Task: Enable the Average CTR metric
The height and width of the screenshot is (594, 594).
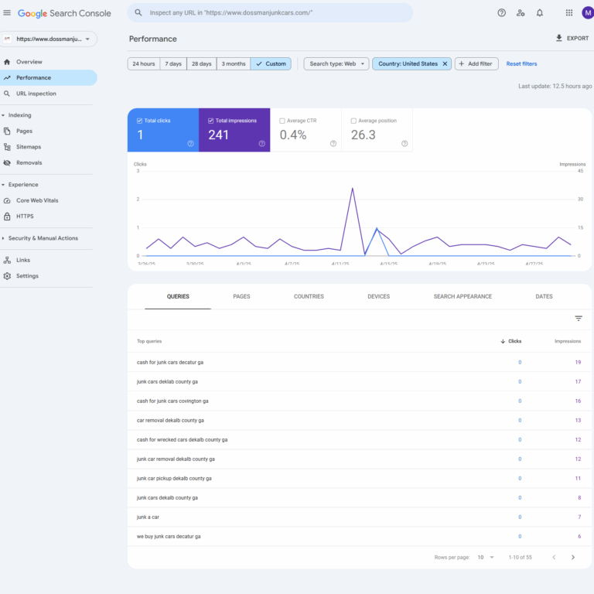Action: 282,121
